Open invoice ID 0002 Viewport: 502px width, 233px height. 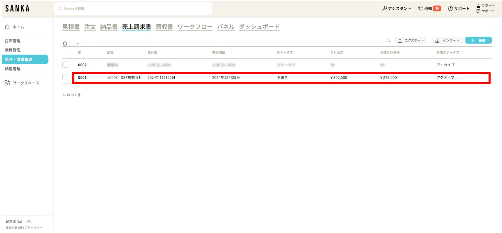pyautogui.click(x=83, y=65)
